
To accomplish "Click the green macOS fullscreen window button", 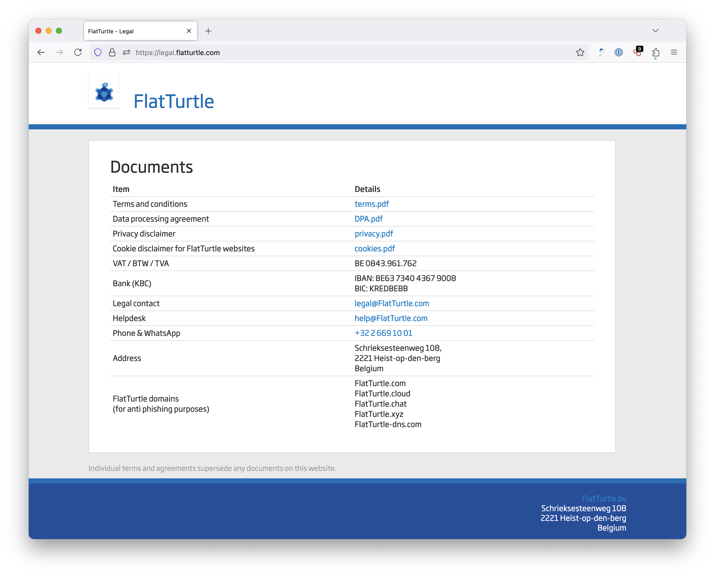I will 59,31.
